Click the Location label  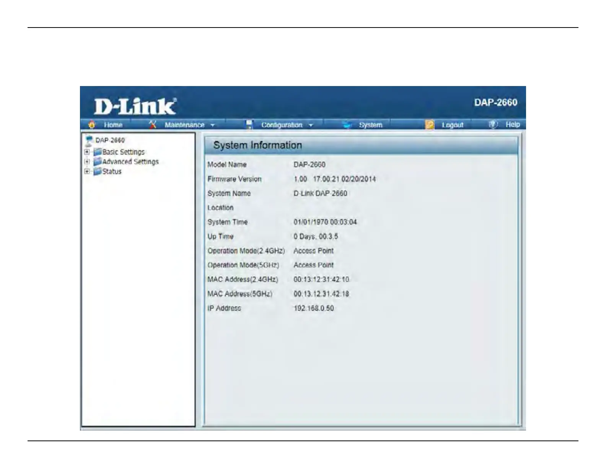(x=220, y=208)
